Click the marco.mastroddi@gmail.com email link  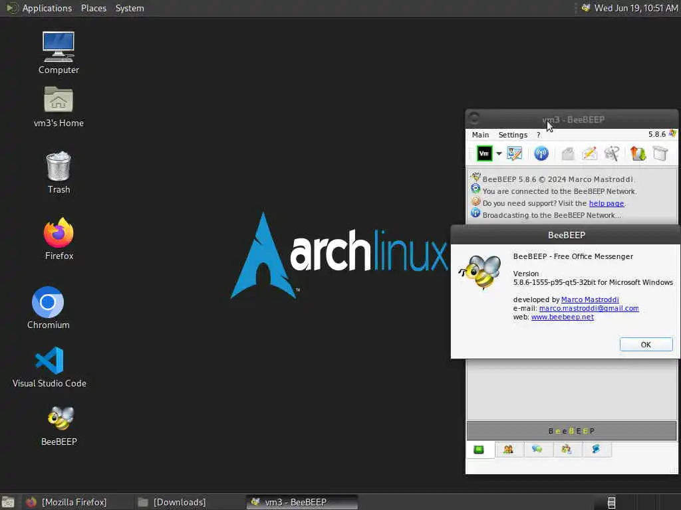[589, 308]
